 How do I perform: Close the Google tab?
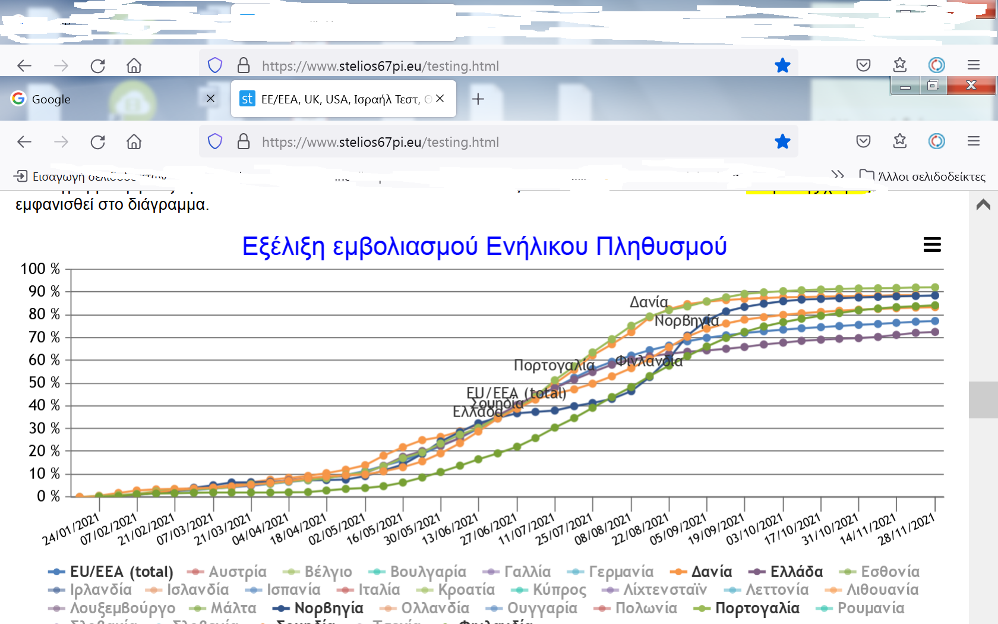[210, 99]
